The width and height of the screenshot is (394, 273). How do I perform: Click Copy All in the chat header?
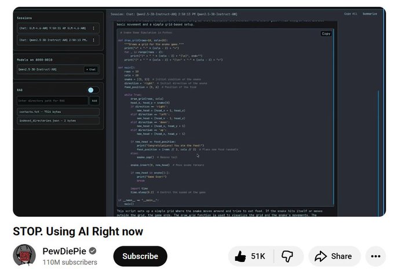pyautogui.click(x=351, y=14)
